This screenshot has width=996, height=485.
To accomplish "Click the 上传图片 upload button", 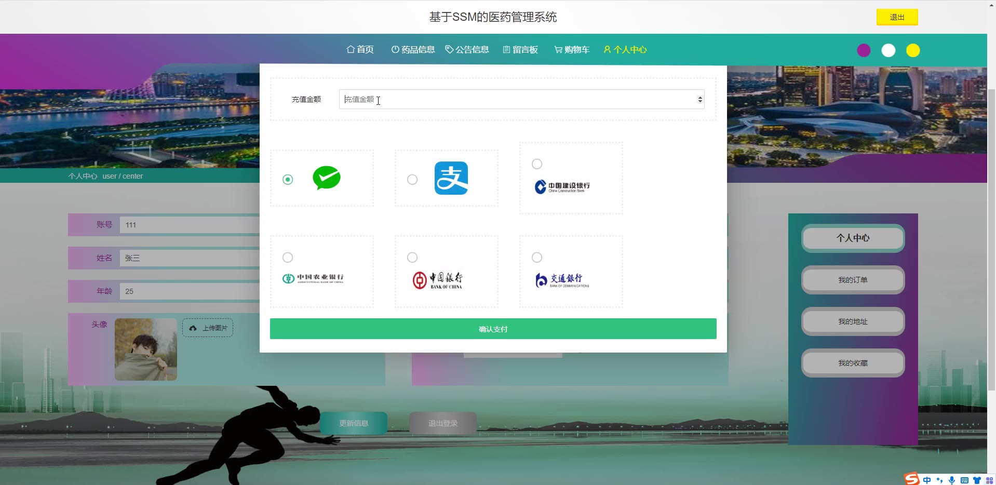I will (x=208, y=328).
